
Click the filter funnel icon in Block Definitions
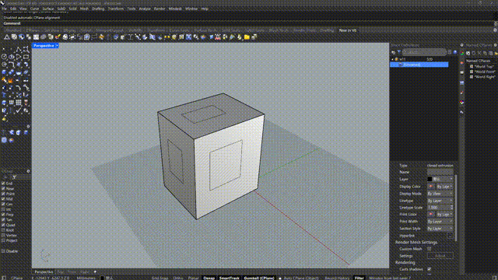399,52
